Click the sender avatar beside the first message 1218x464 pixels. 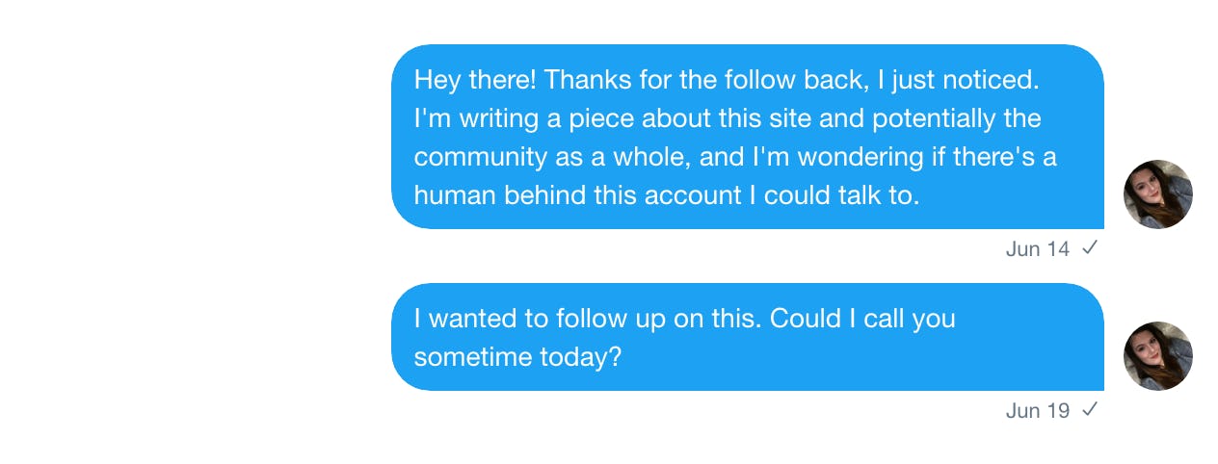(1157, 193)
